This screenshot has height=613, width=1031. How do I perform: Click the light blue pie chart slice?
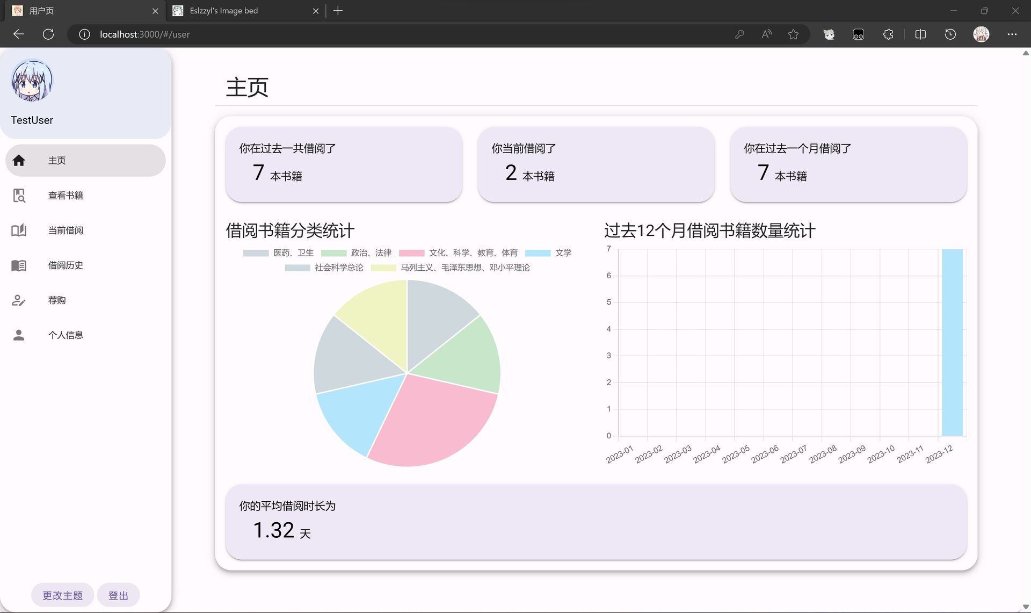tap(360, 411)
